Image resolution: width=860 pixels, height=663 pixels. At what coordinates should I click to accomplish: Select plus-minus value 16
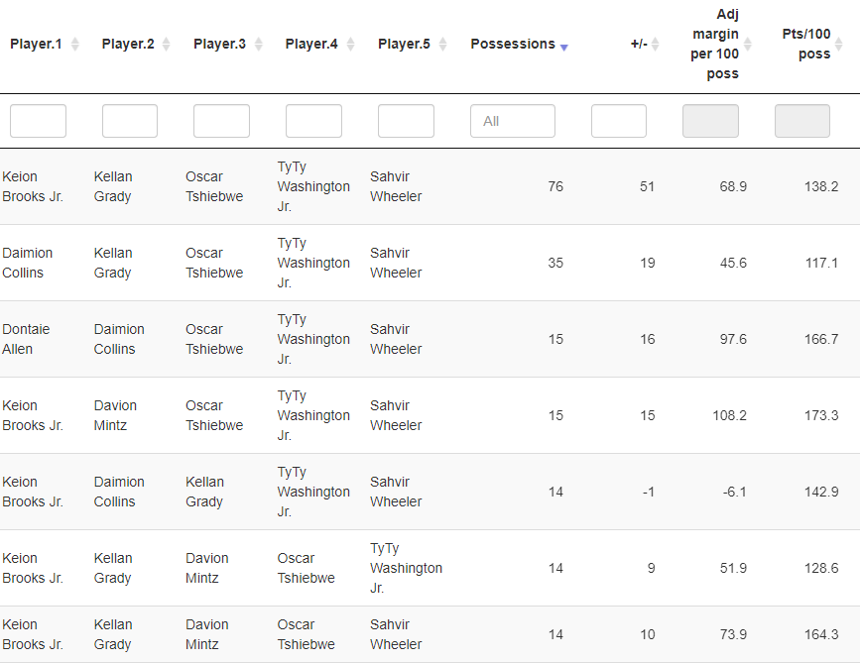647,339
